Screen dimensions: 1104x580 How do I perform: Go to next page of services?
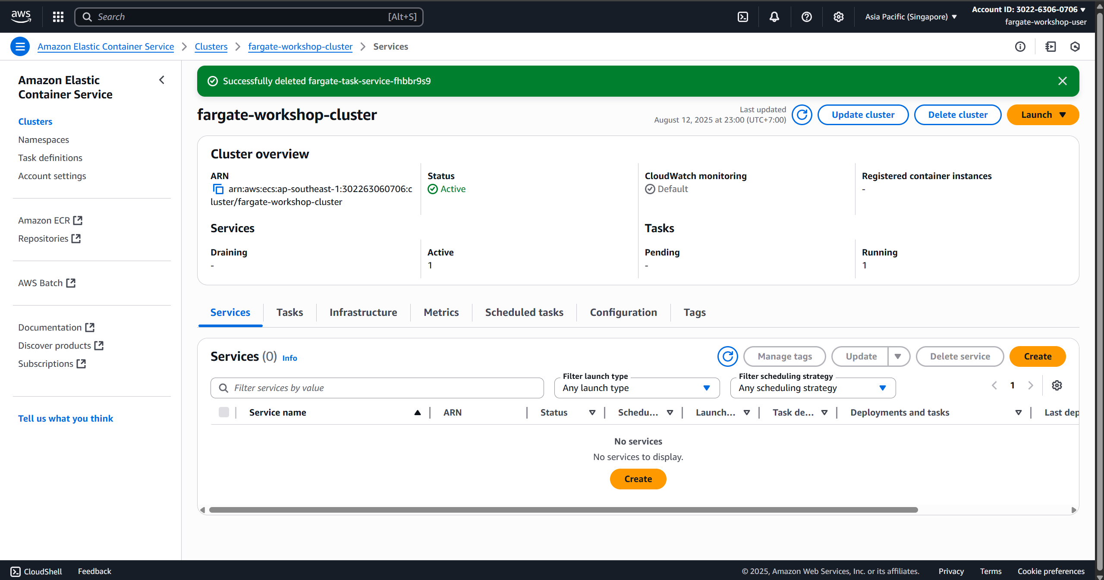[x=1031, y=385]
